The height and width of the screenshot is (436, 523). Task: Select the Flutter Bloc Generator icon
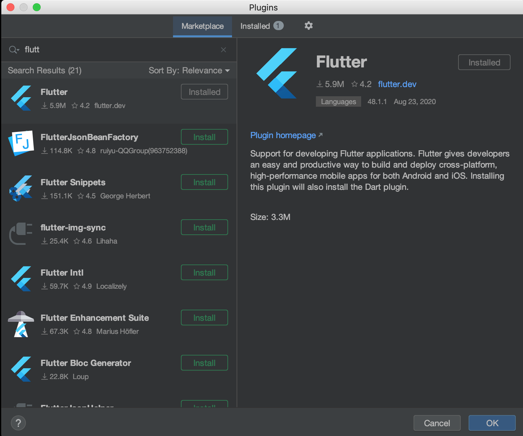(21, 369)
